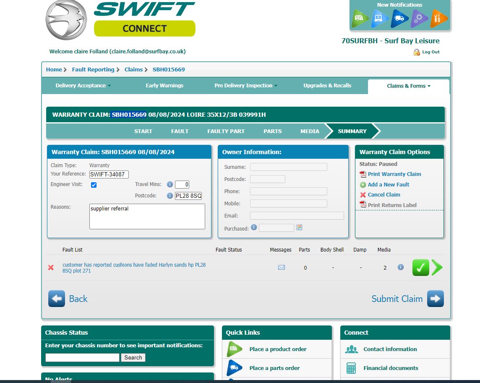Click the Print Warranty Claim link
The image size is (480, 383).
click(x=394, y=174)
